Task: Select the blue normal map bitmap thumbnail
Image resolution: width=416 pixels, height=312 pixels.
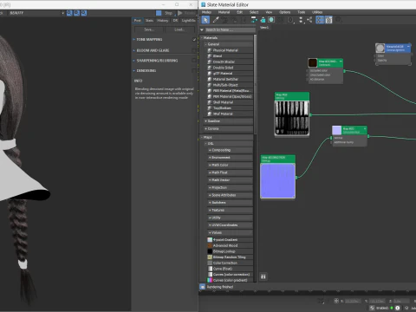Action: [277, 181]
